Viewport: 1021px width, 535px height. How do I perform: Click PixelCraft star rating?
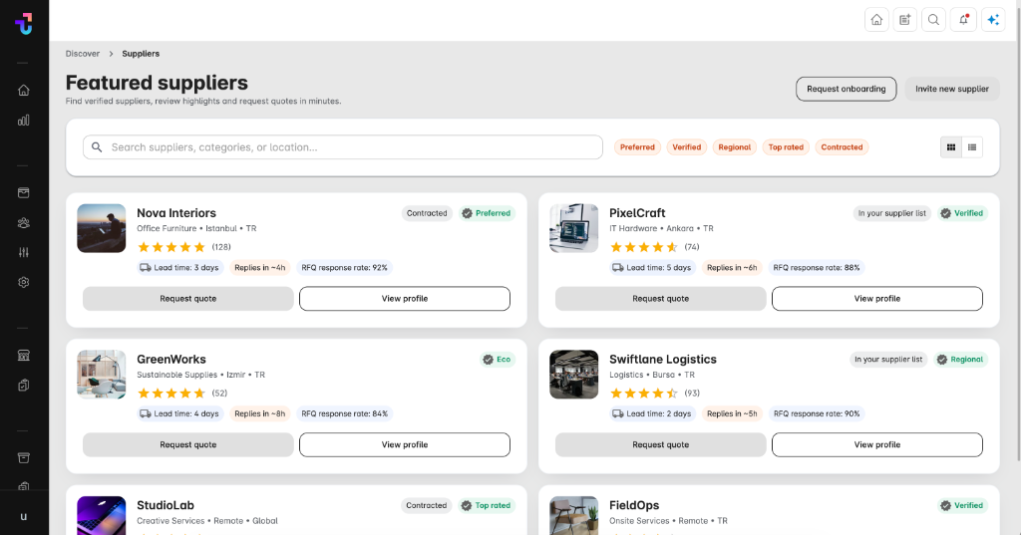tap(644, 247)
